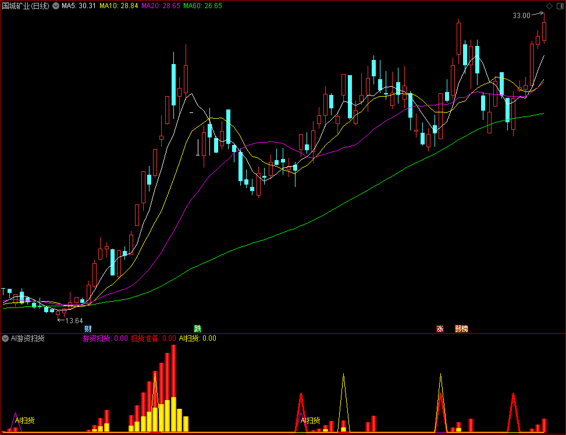Click the AI游资扫货 indicator name
The image size is (566, 435).
coord(28,338)
